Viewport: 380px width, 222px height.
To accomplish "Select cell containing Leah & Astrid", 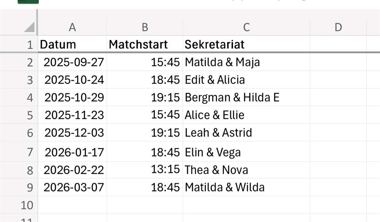I will [x=246, y=132].
